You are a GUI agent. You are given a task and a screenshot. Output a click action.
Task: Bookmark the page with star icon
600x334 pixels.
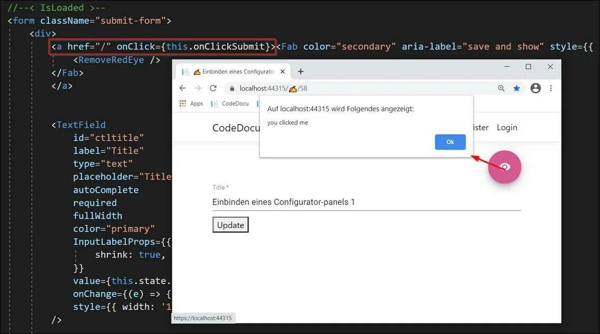[x=516, y=88]
